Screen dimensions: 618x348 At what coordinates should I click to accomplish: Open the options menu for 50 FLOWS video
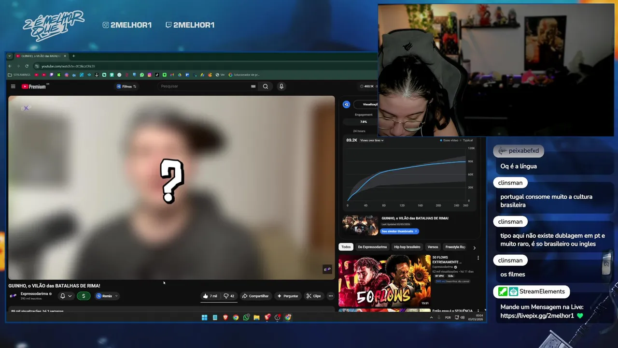(x=478, y=258)
